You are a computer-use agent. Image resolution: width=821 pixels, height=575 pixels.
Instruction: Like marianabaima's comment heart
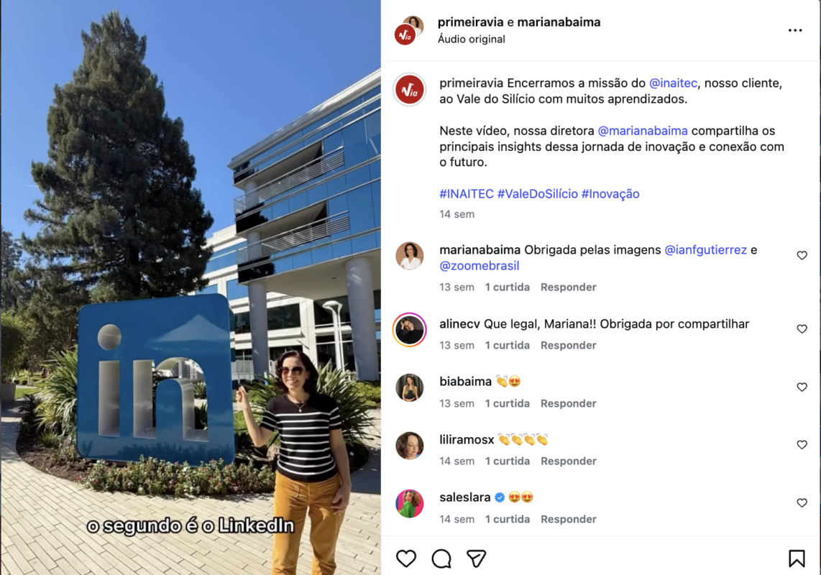[x=802, y=255]
